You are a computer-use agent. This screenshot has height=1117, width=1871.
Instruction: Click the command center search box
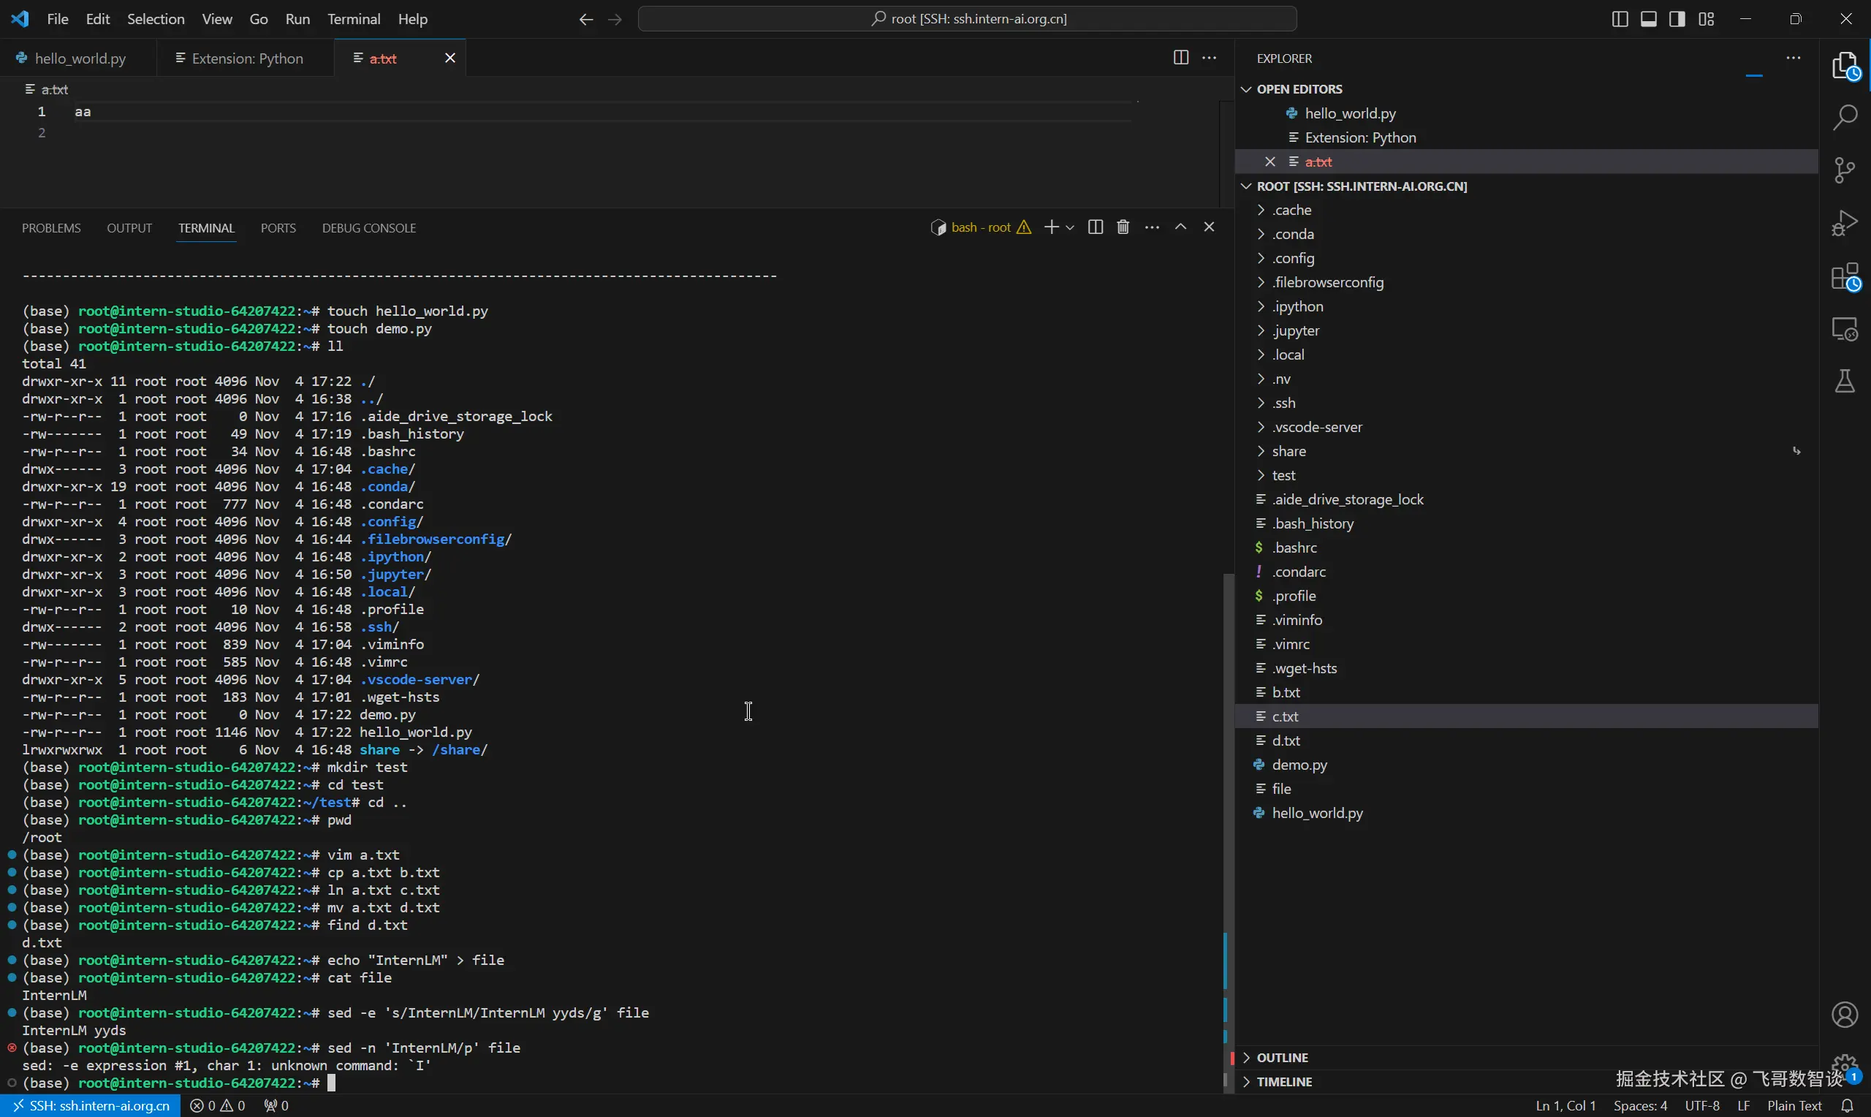(x=967, y=19)
